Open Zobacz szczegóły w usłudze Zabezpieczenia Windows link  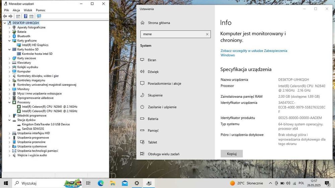[x=254, y=53]
